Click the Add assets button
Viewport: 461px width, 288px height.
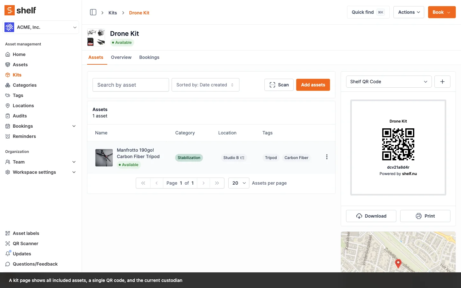pyautogui.click(x=313, y=85)
